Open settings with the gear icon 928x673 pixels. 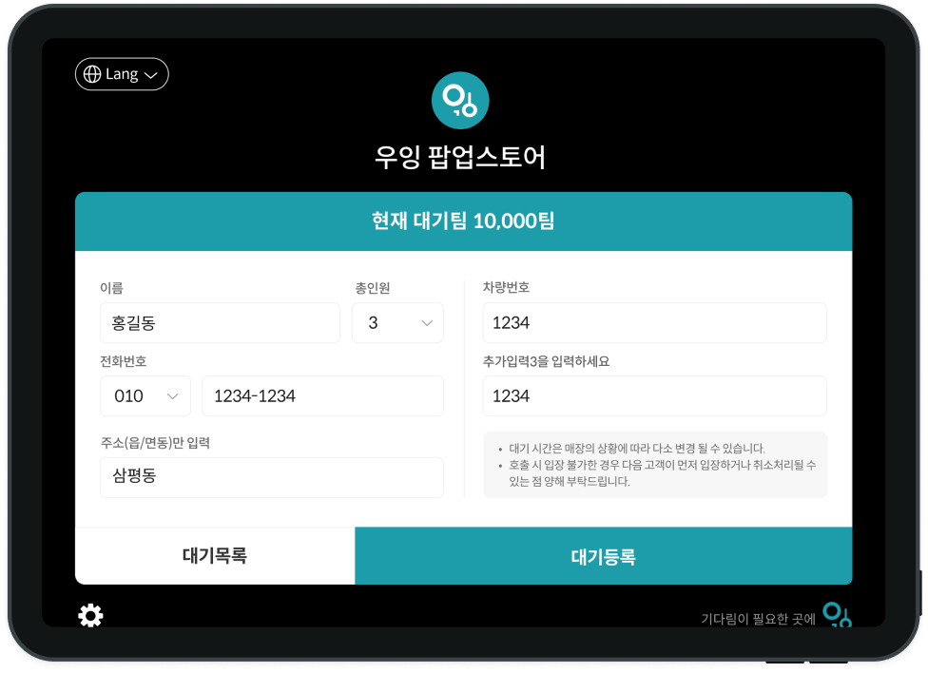coord(90,616)
